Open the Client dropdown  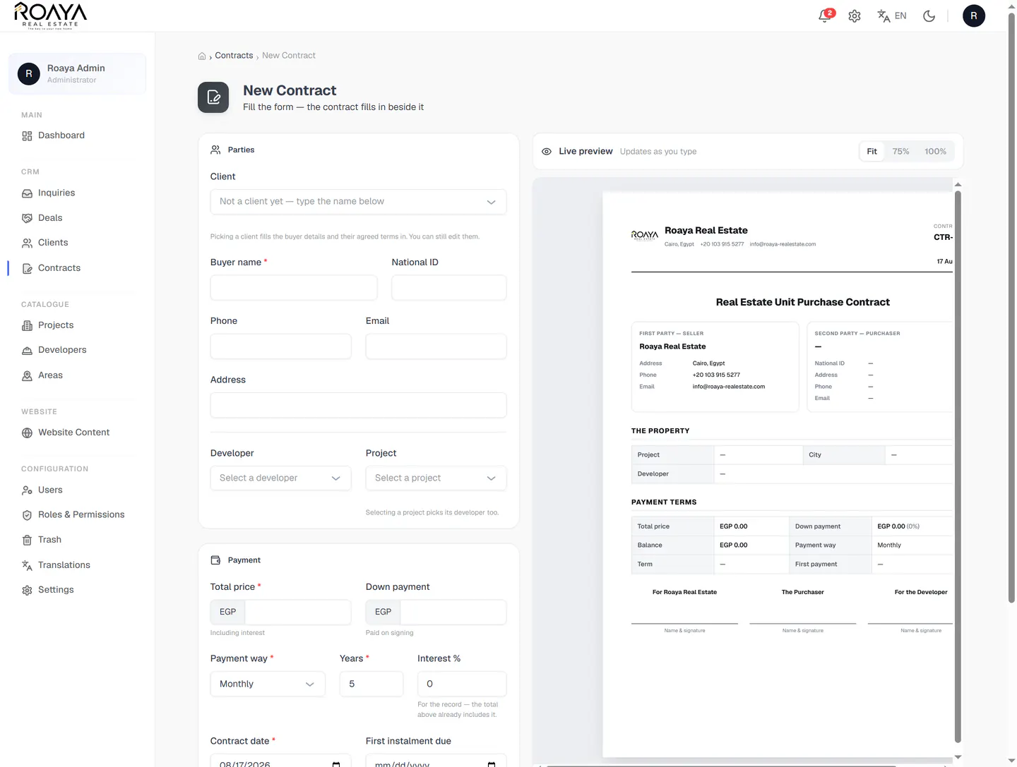click(358, 202)
